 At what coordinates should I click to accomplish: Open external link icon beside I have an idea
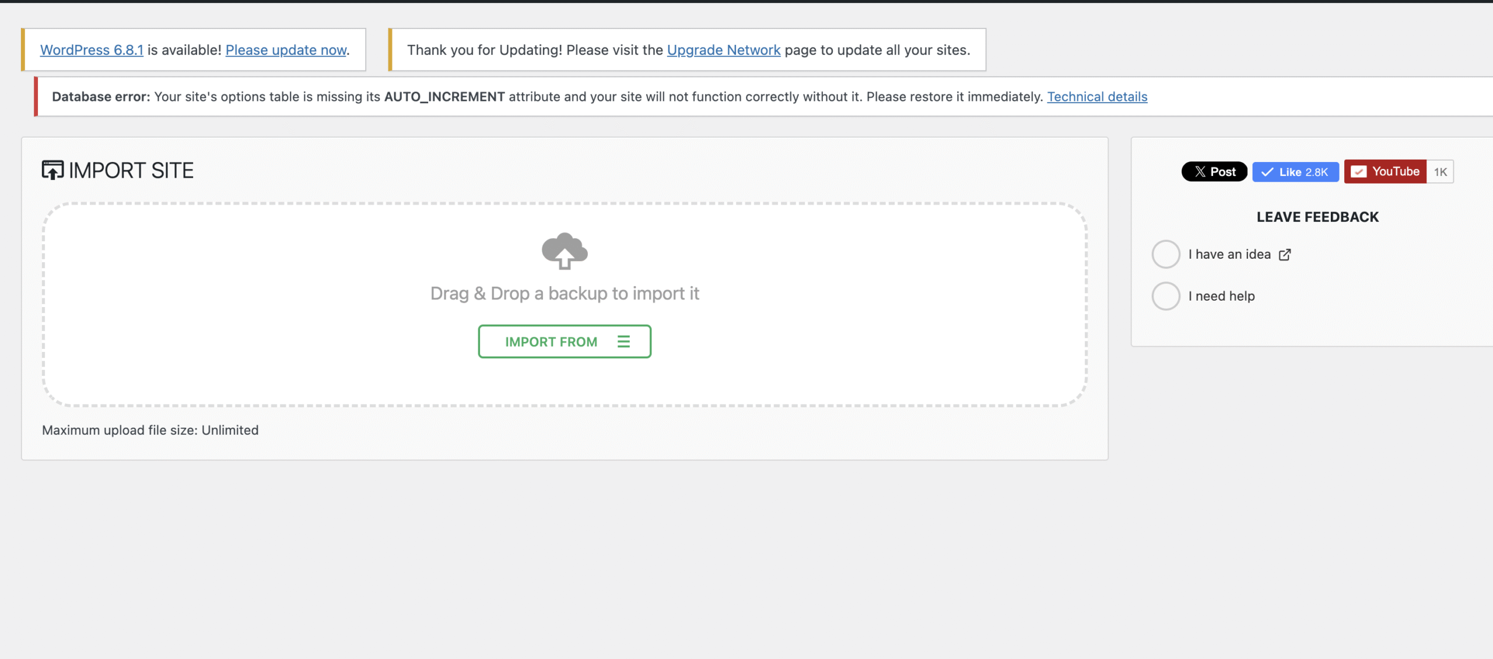click(x=1285, y=255)
